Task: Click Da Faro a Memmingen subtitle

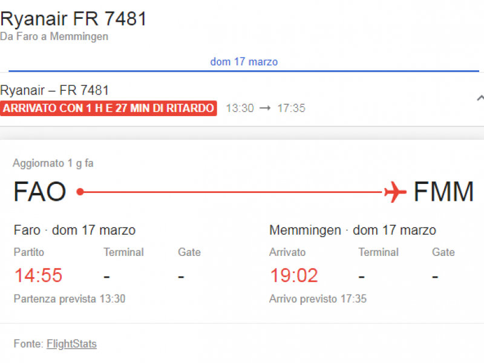Action: tap(54, 36)
